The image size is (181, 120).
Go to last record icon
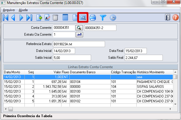(29, 18)
